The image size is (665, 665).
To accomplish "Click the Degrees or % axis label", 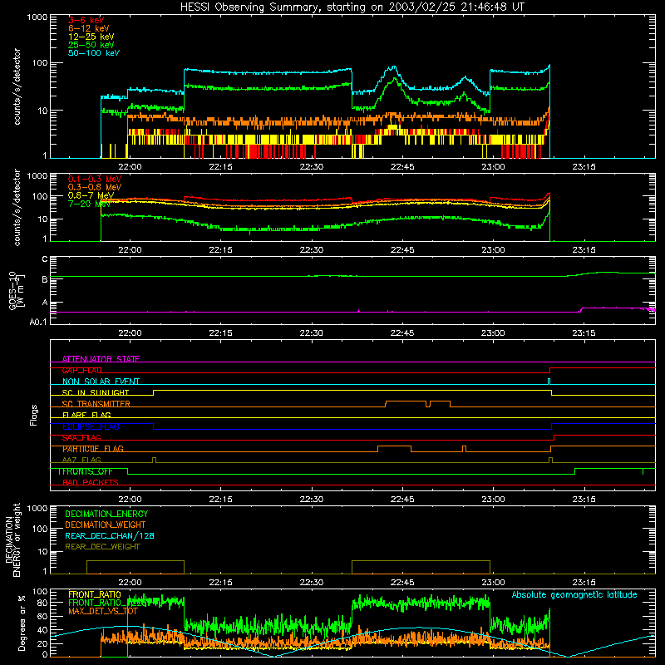I will pyautogui.click(x=22, y=623).
